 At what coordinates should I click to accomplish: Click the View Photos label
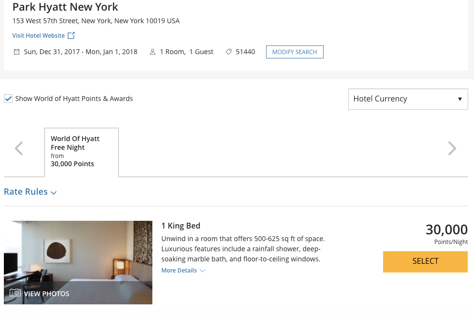coord(46,293)
